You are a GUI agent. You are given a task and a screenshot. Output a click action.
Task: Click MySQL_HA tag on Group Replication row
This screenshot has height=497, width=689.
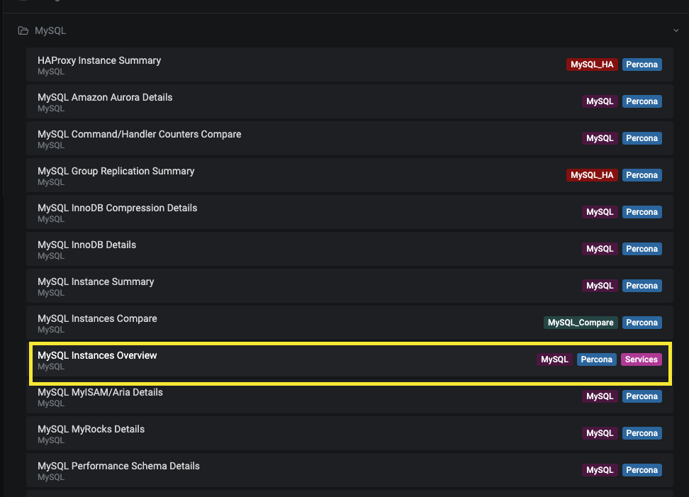pyautogui.click(x=592, y=175)
